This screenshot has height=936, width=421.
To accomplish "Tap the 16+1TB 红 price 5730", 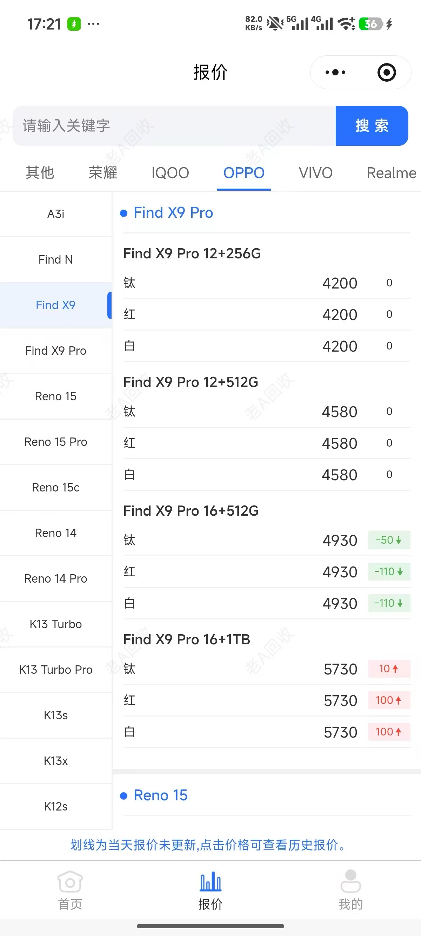I will coord(340,700).
